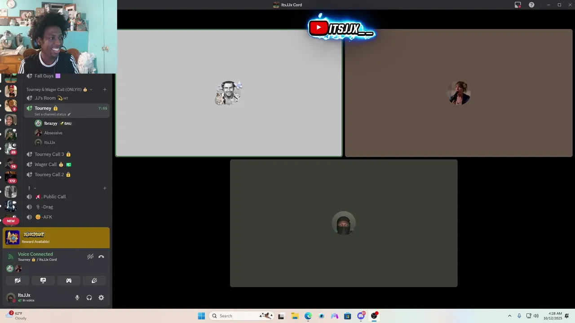575x323 pixels.
Task: Open the notification bell in system tray
Action: [x=567, y=316]
